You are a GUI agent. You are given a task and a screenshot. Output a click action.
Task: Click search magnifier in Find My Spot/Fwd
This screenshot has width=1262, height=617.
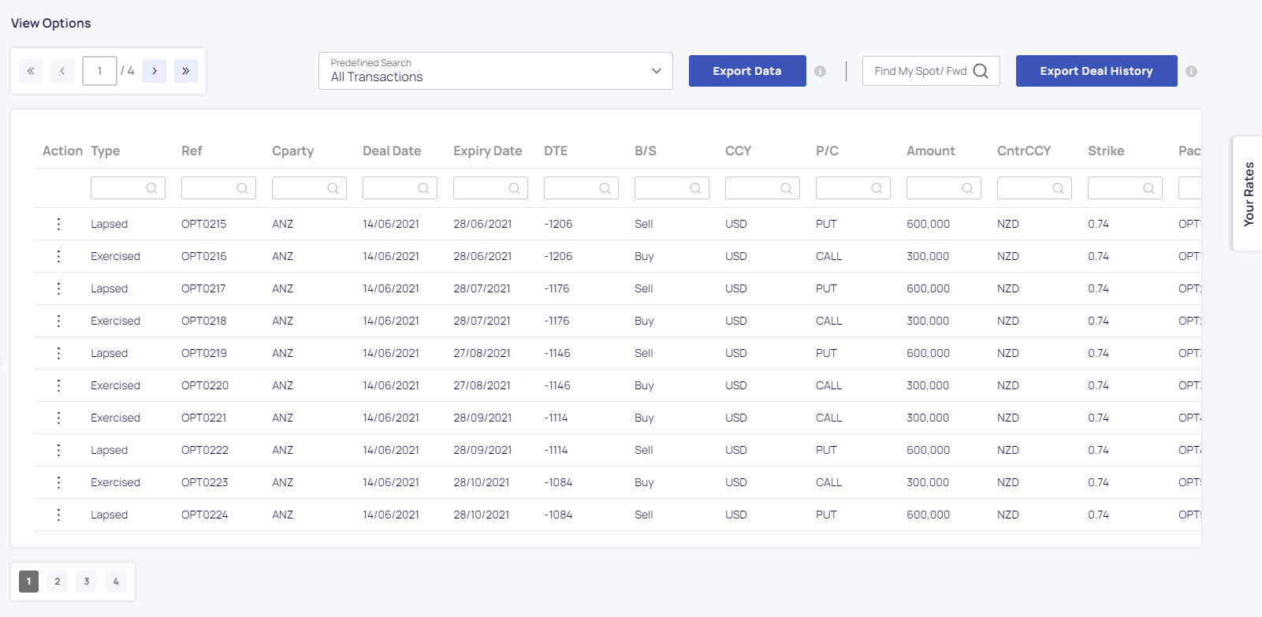pos(981,71)
